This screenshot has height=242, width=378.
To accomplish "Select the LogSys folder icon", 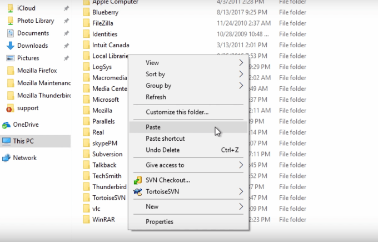I will click(86, 67).
